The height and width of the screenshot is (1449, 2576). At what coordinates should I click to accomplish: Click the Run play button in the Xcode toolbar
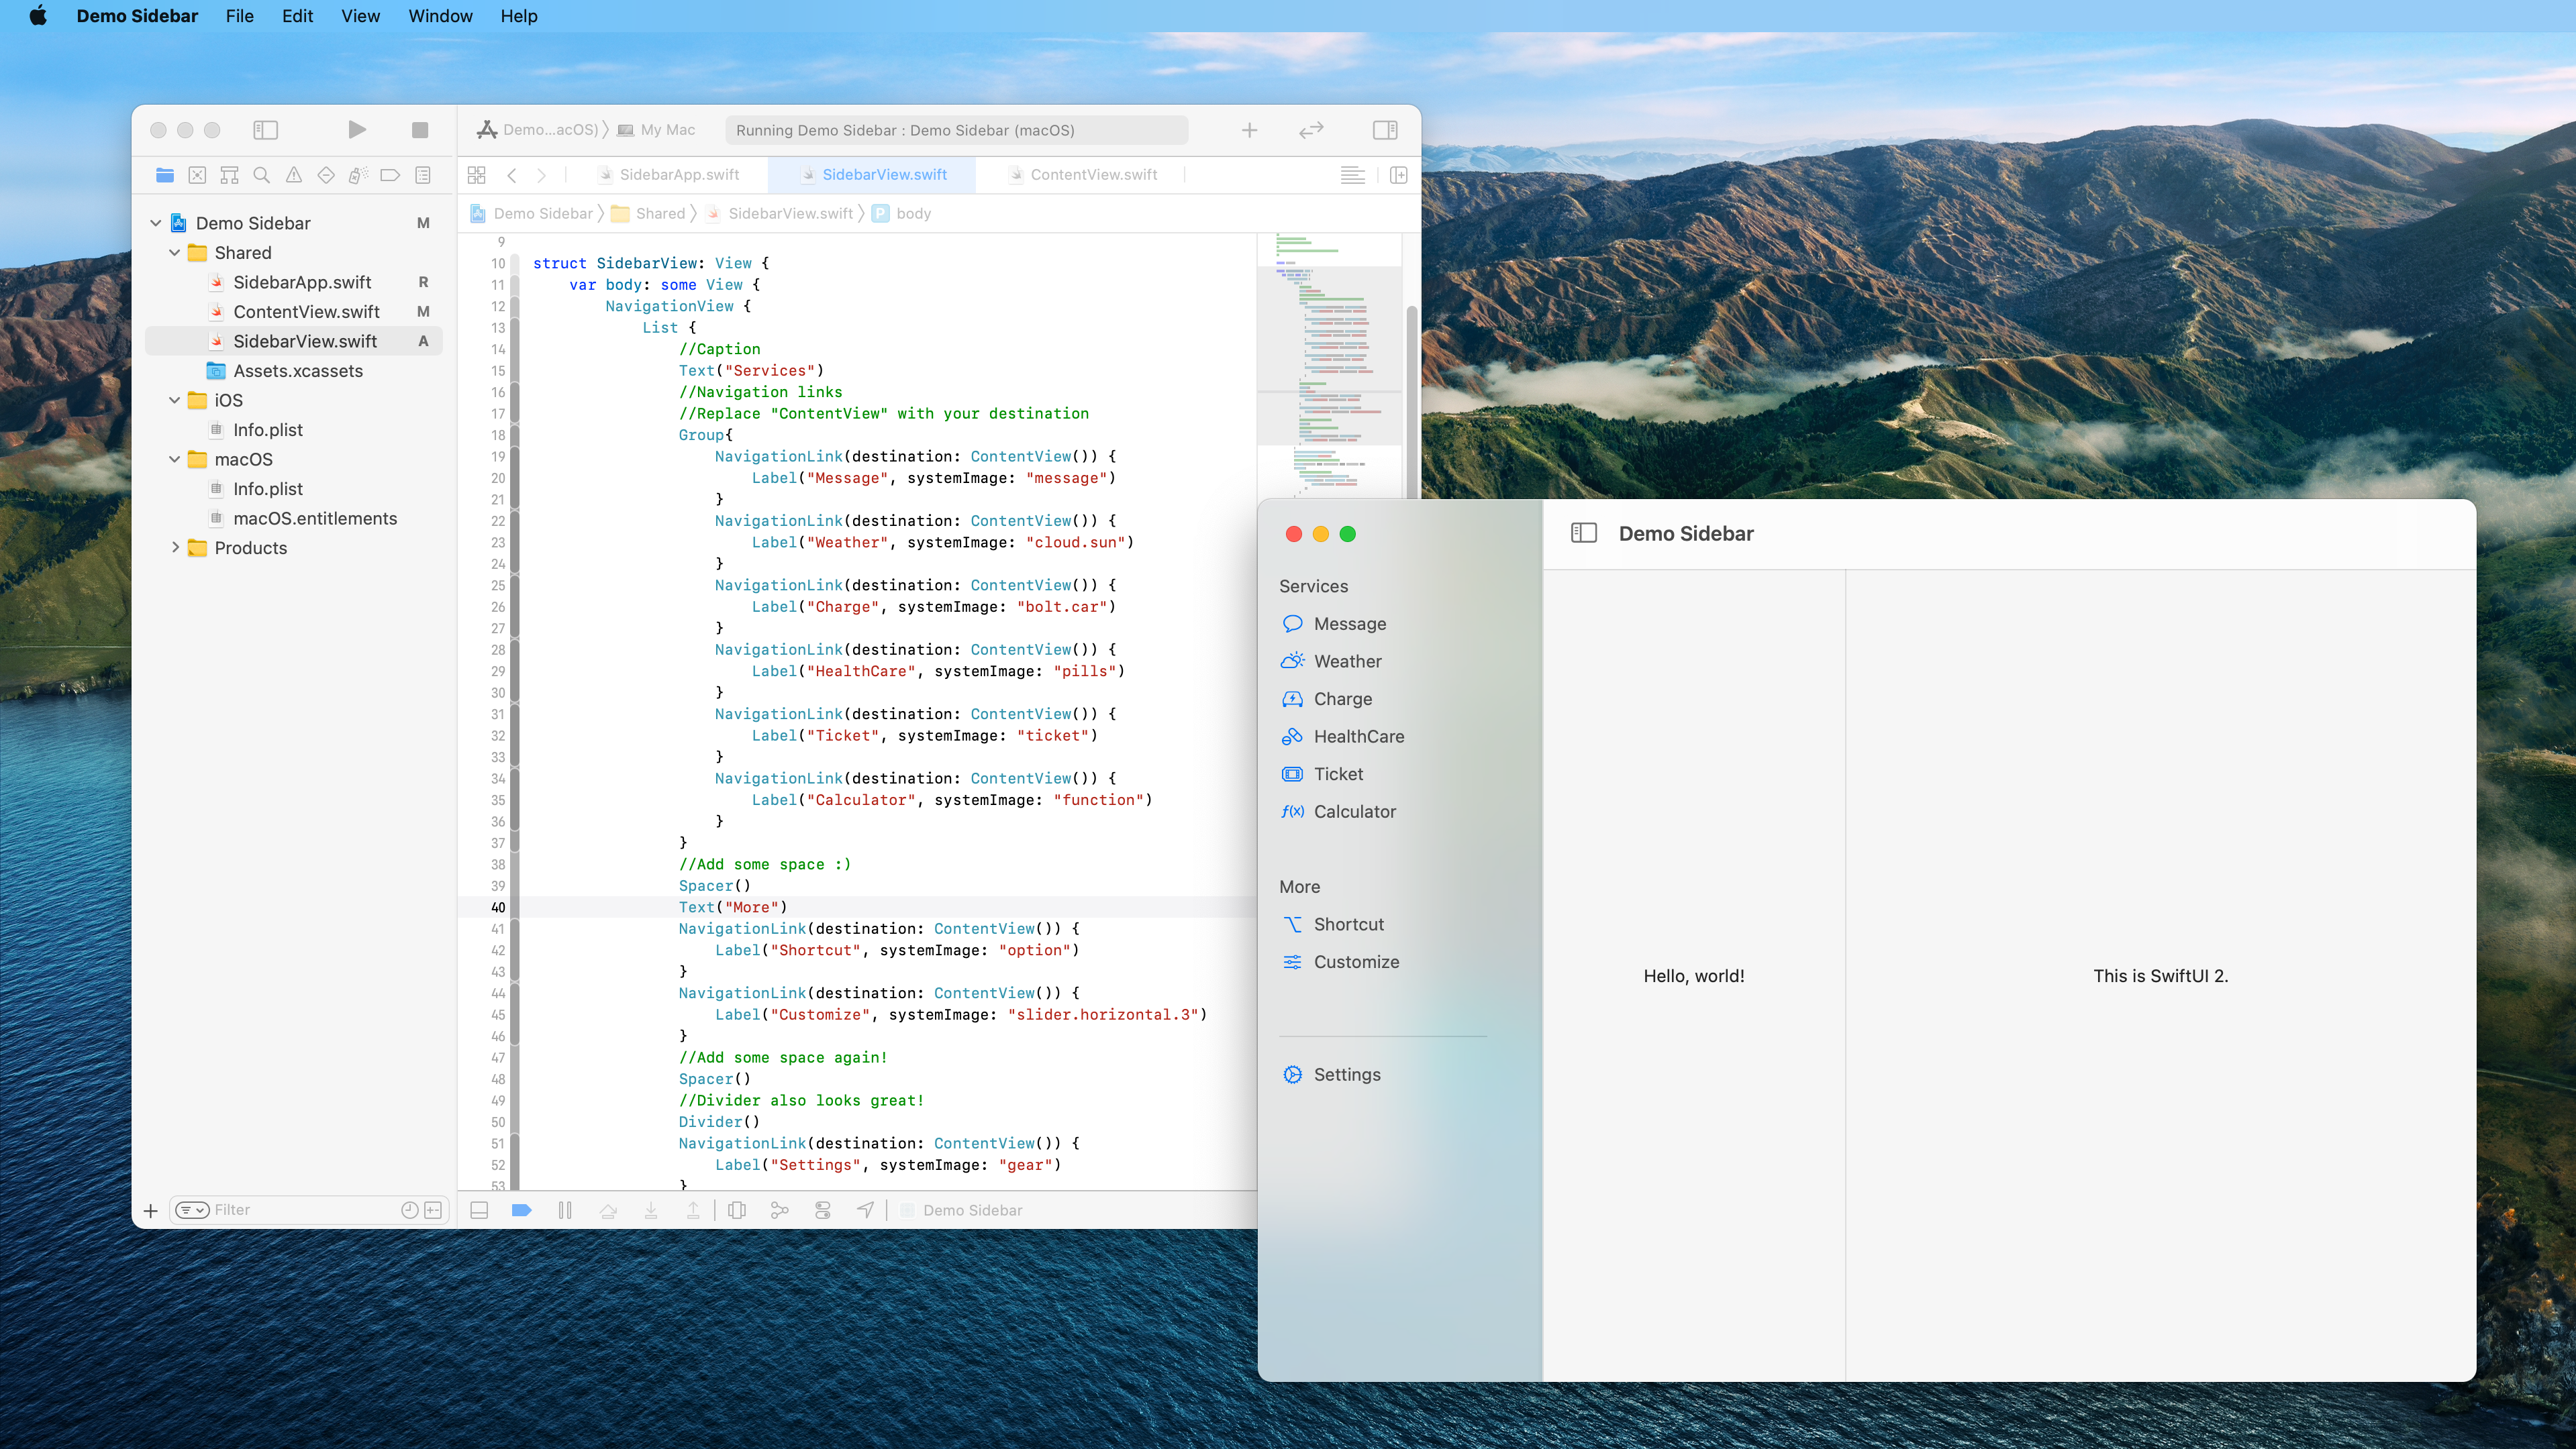tap(357, 130)
